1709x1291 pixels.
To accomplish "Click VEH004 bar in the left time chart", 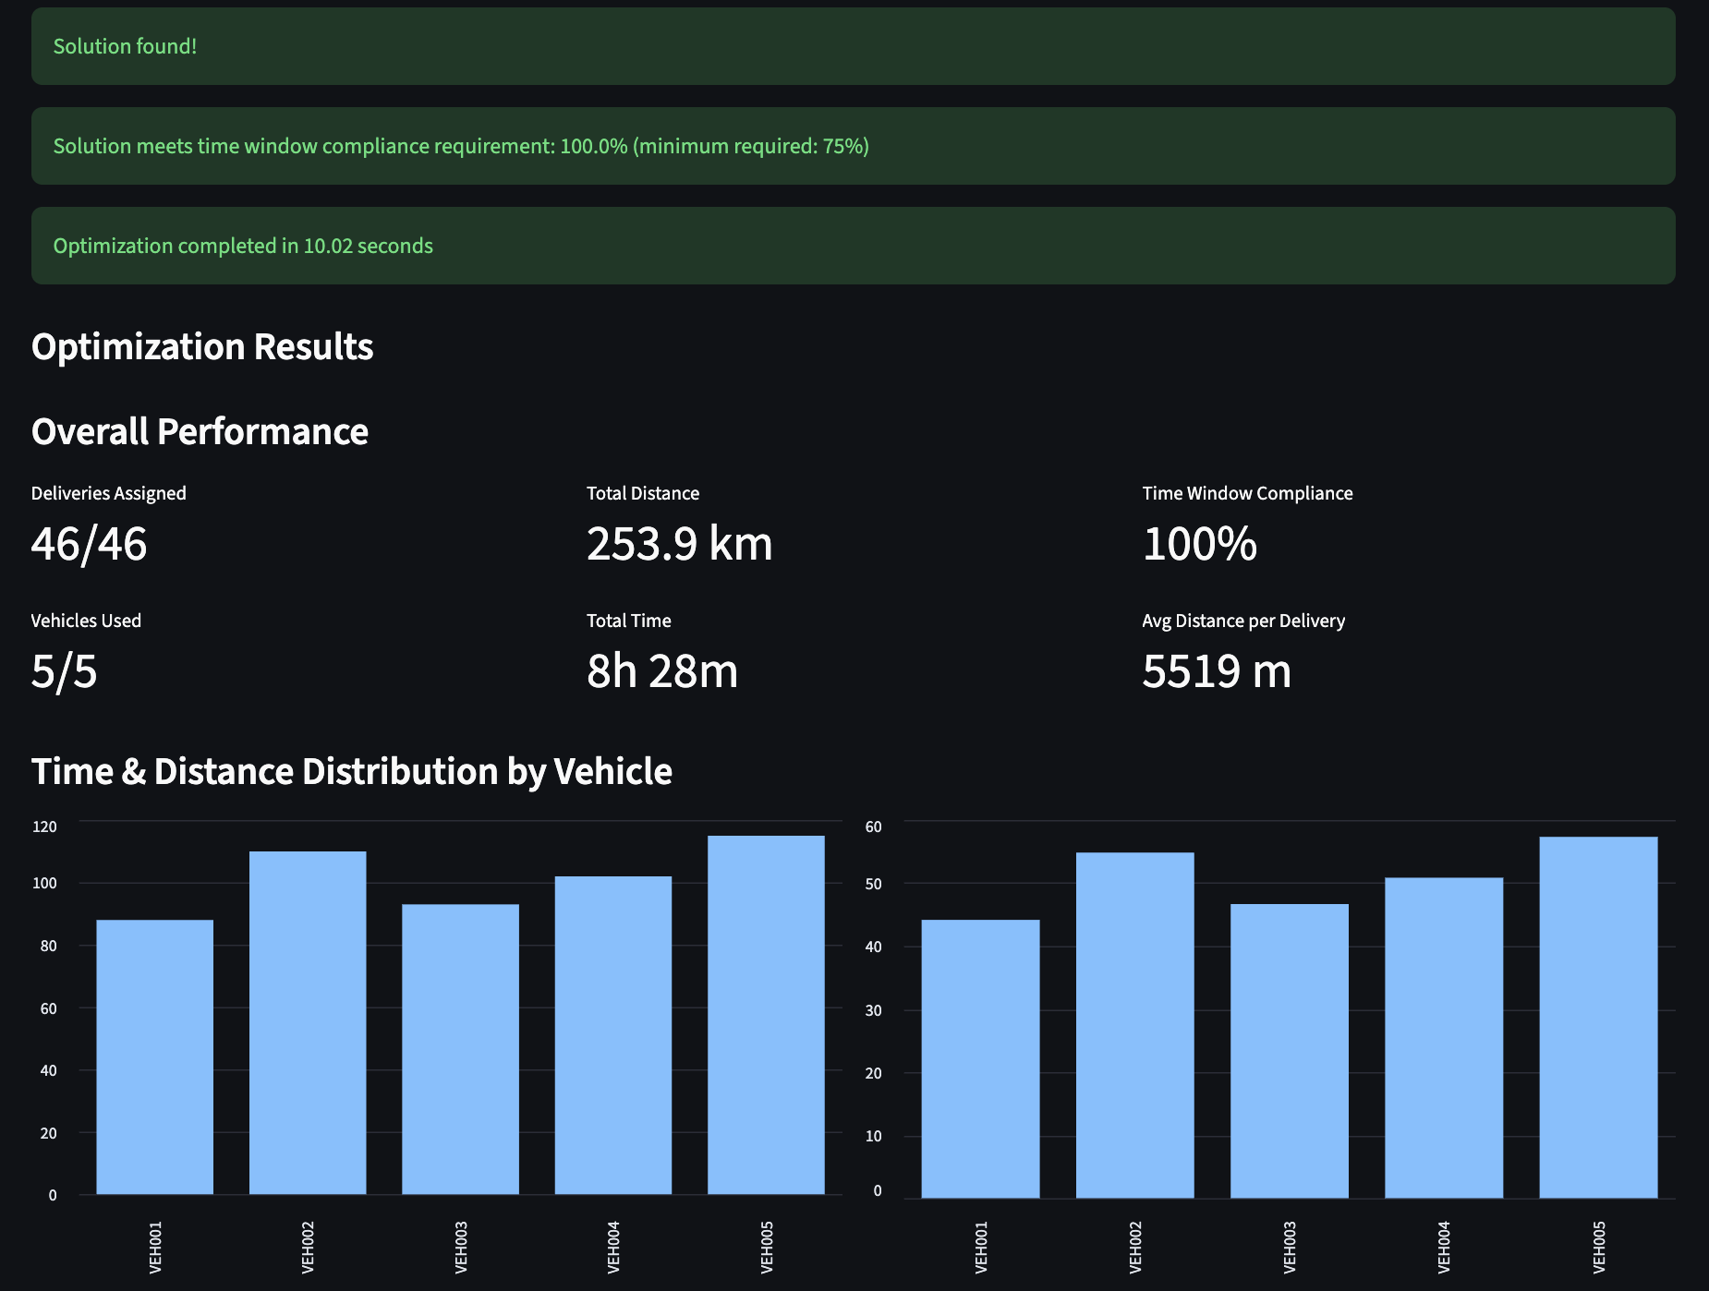I will click(x=613, y=1035).
